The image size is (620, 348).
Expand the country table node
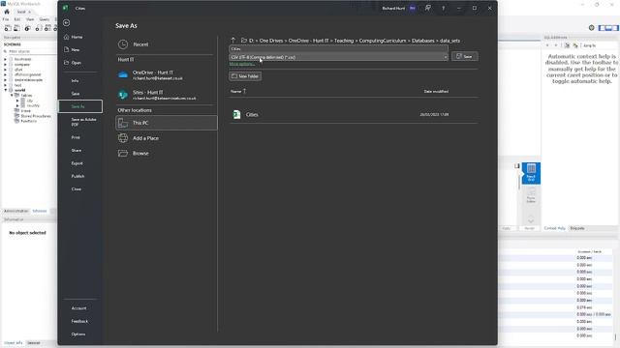pos(17,105)
